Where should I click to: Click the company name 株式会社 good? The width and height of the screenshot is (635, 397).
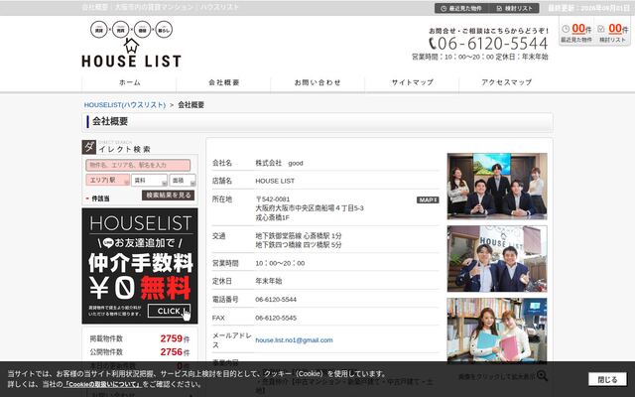click(279, 163)
